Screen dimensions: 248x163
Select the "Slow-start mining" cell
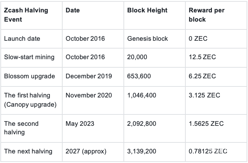29,57
